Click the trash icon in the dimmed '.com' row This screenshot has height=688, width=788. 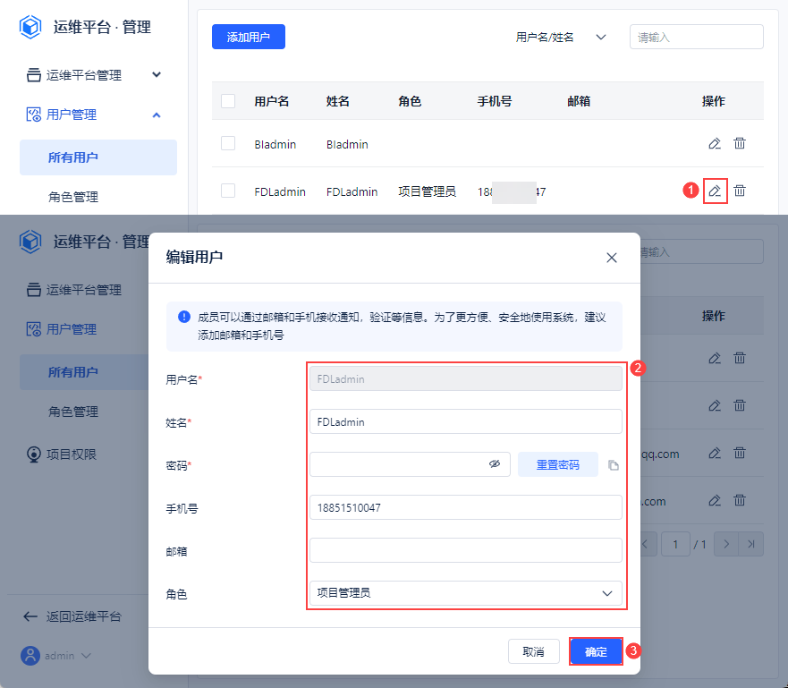[740, 500]
